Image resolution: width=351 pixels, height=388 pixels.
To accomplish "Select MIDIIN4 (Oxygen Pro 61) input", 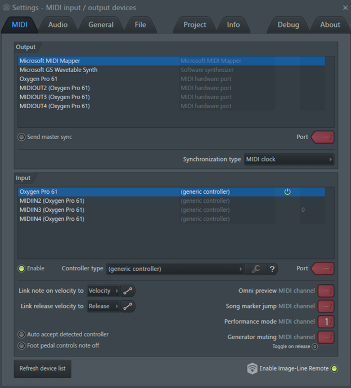I will pyautogui.click(x=172, y=219).
